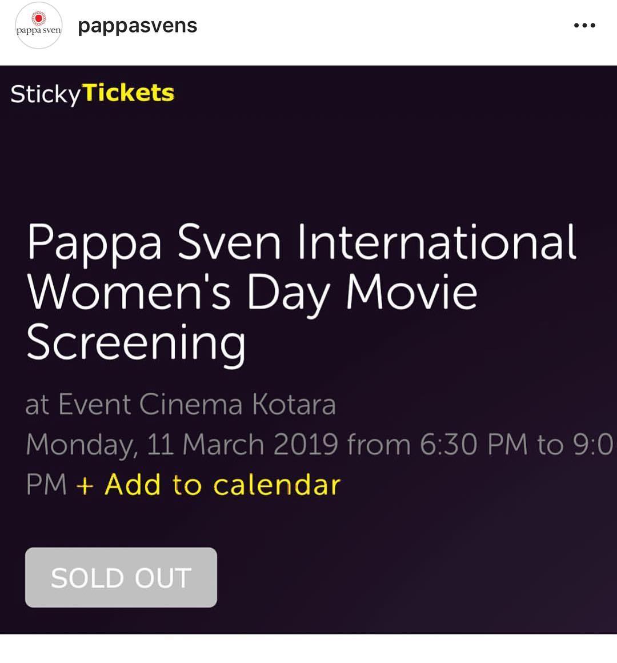The height and width of the screenshot is (663, 617).
Task: Click 'at Event Cinema Kotara' venue text
Action: [181, 405]
